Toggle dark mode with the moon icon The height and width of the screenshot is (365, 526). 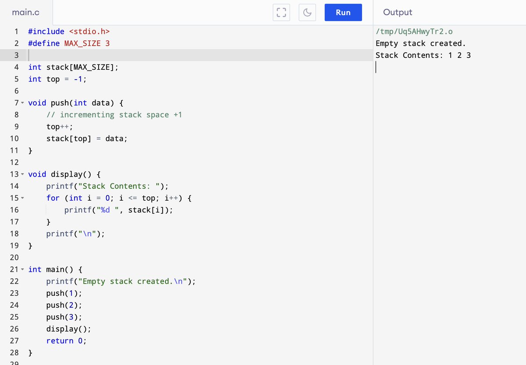coord(307,12)
